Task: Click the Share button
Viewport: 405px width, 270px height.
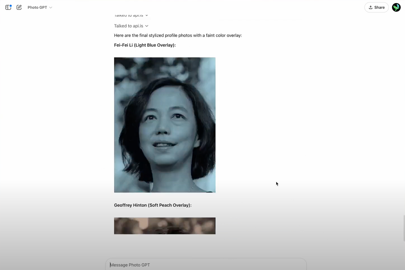Action: (377, 7)
